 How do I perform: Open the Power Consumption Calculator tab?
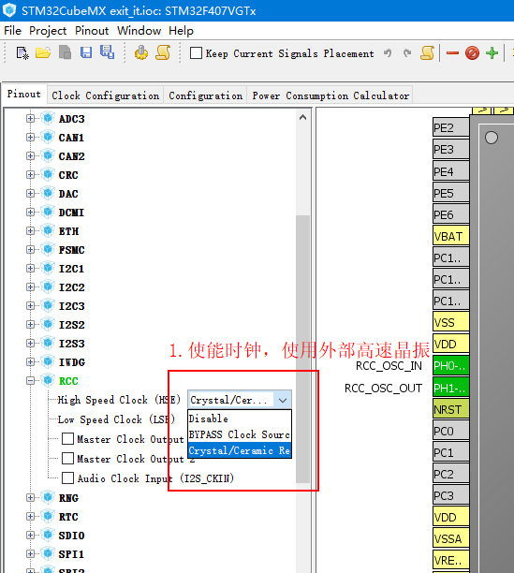tap(330, 95)
